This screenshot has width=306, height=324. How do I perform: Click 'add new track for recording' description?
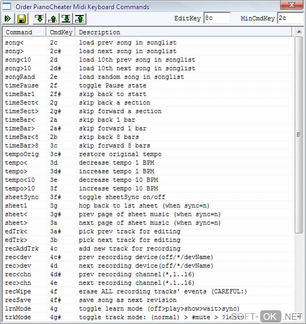[130, 248]
